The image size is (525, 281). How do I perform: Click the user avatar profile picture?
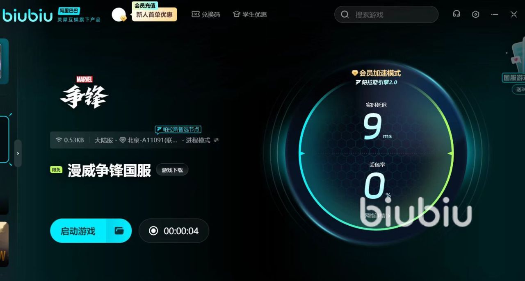coord(119,15)
